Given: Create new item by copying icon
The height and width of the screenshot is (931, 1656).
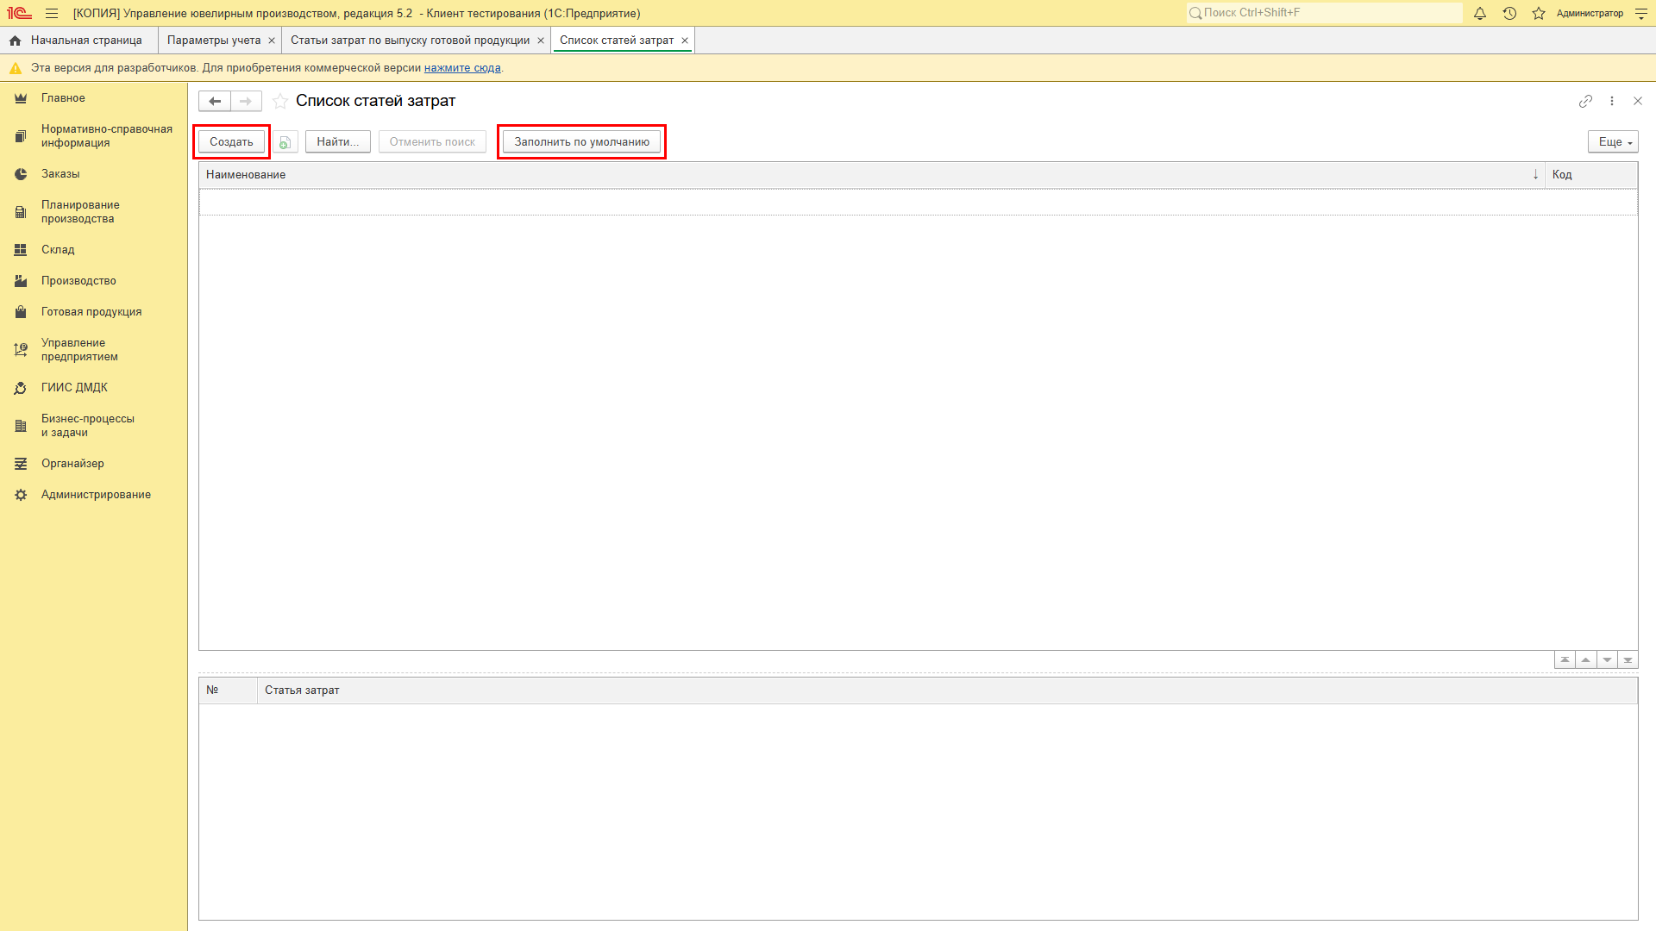Looking at the screenshot, I should tap(285, 142).
